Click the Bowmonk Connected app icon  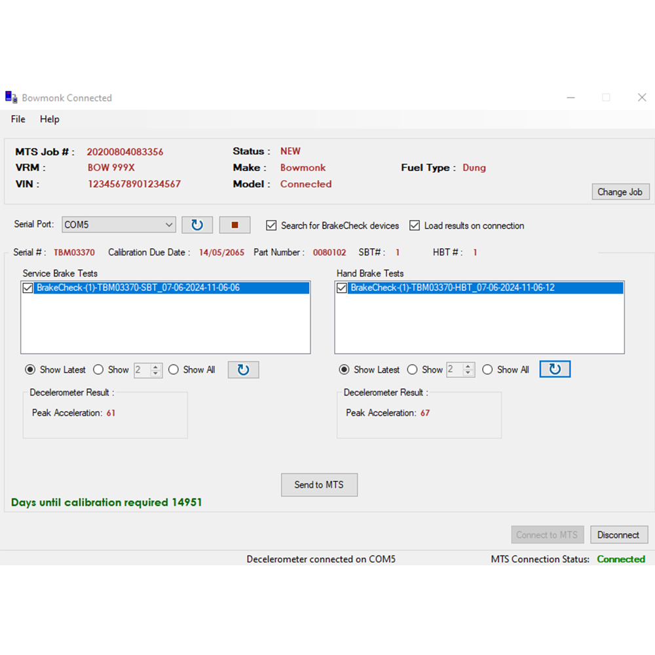click(11, 98)
